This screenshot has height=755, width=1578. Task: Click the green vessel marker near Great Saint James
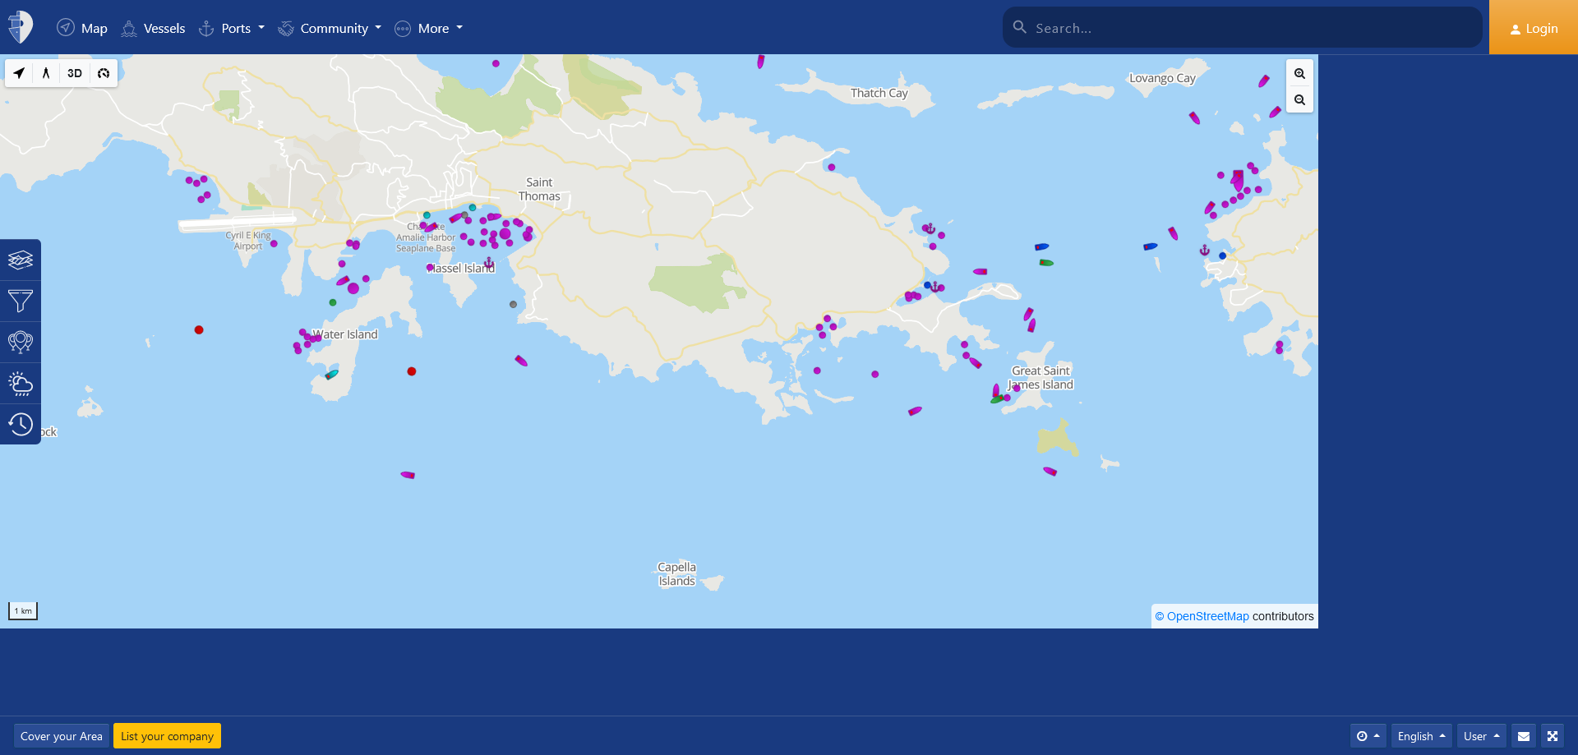pyautogui.click(x=997, y=399)
